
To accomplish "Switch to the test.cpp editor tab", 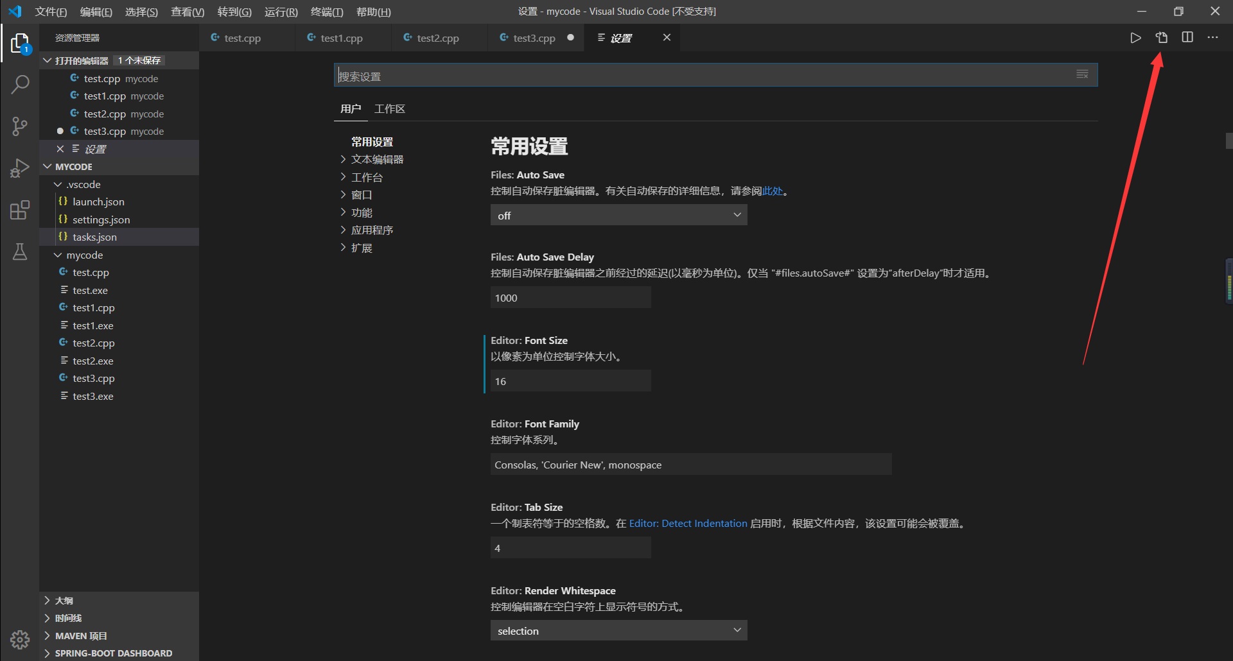I will click(247, 38).
